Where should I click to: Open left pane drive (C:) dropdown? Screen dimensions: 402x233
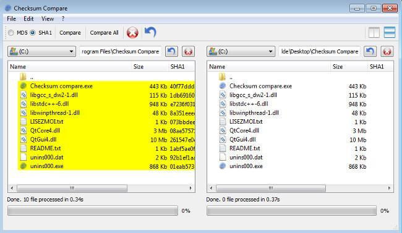point(41,51)
